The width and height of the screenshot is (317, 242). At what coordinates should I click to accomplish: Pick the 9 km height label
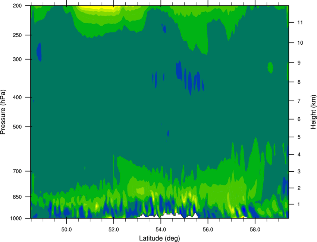(299, 63)
